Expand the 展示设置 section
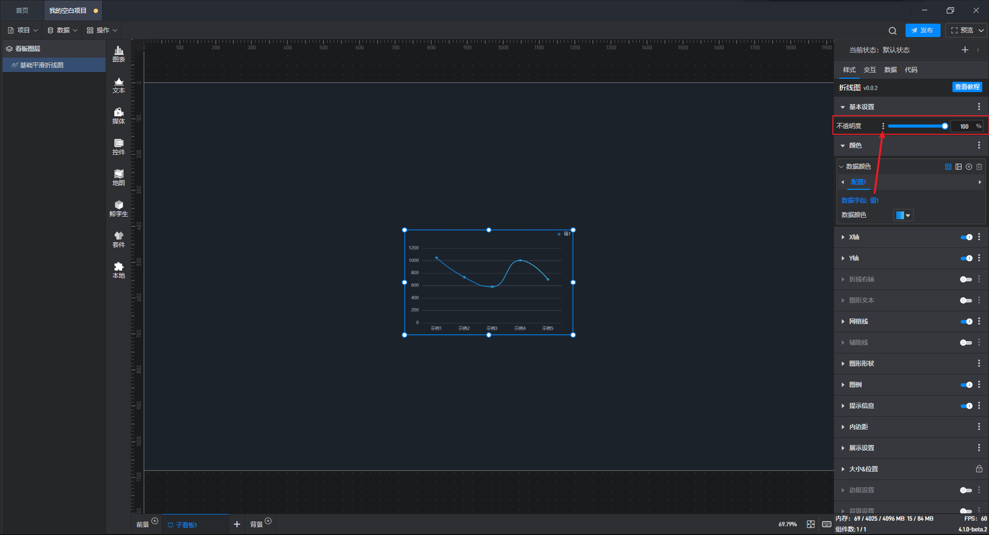Viewport: 989px width, 535px height. pyautogui.click(x=843, y=448)
